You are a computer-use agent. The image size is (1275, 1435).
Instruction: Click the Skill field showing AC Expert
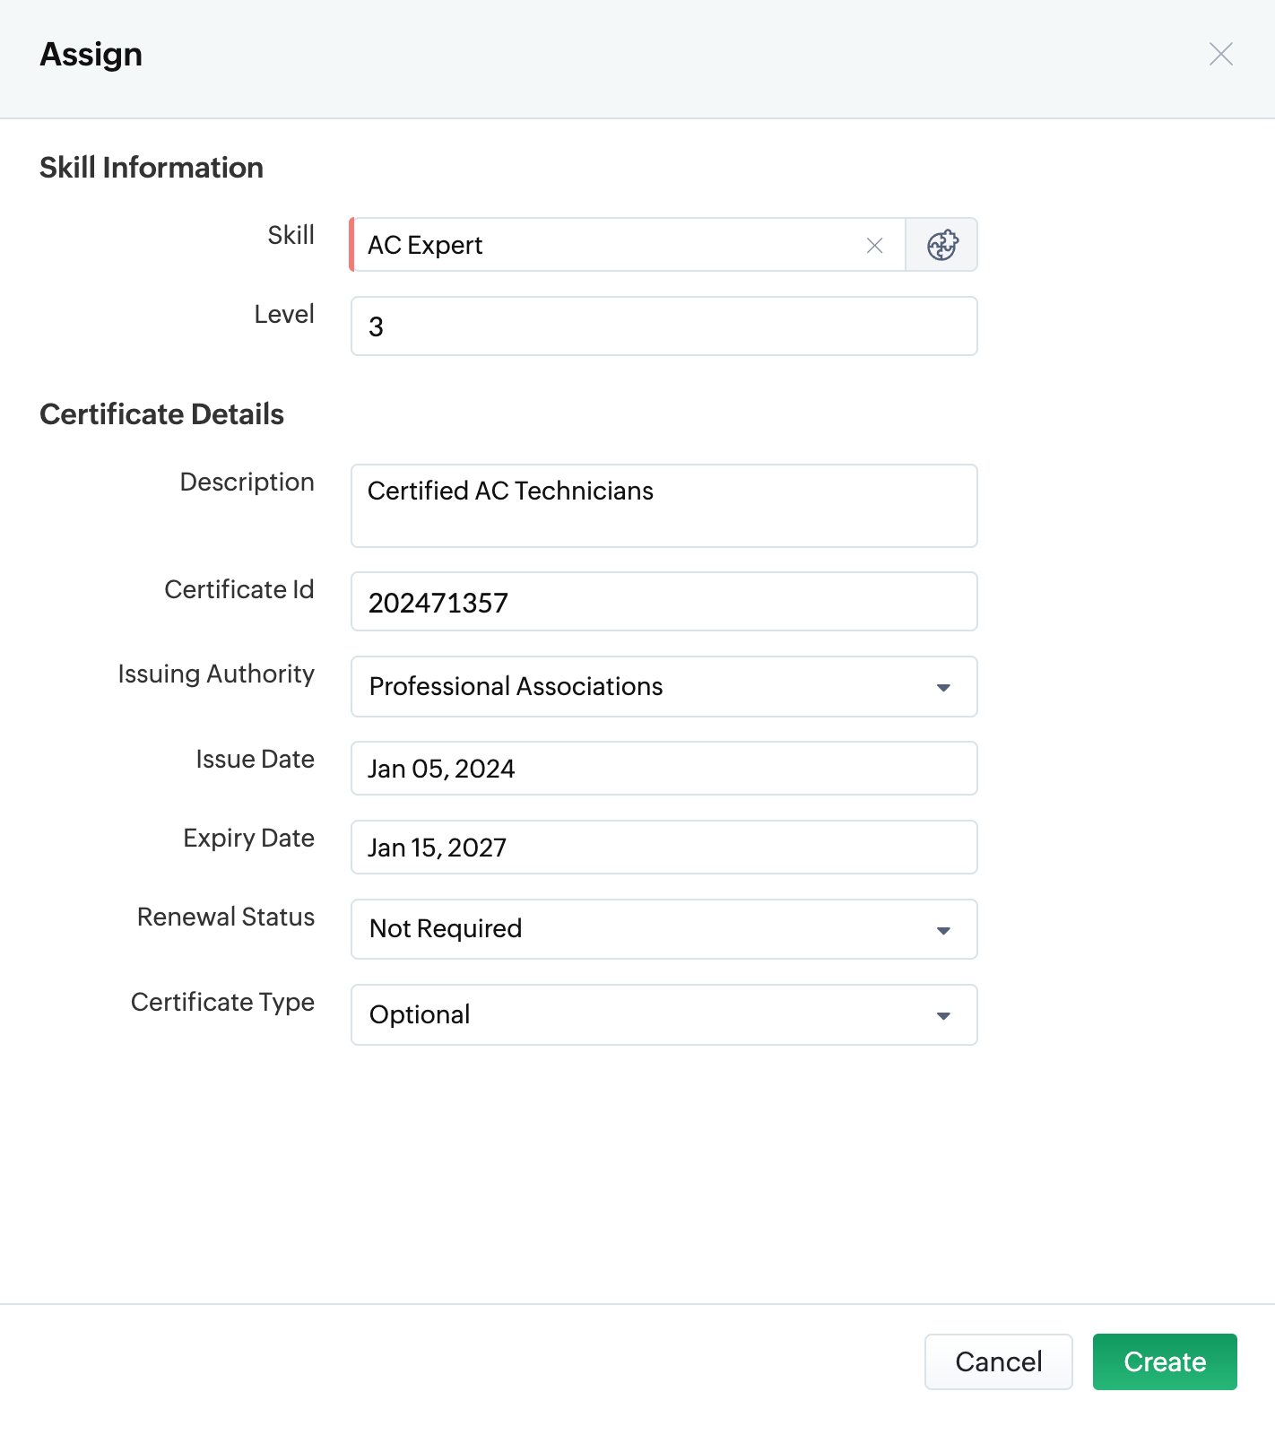pos(610,245)
